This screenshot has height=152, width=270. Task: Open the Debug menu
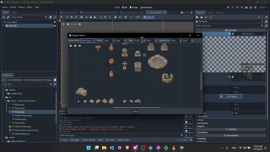[22, 7]
